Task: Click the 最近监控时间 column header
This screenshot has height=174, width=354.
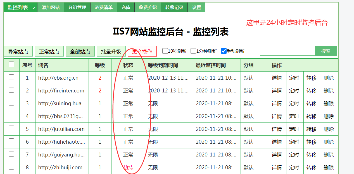Action: (x=211, y=65)
